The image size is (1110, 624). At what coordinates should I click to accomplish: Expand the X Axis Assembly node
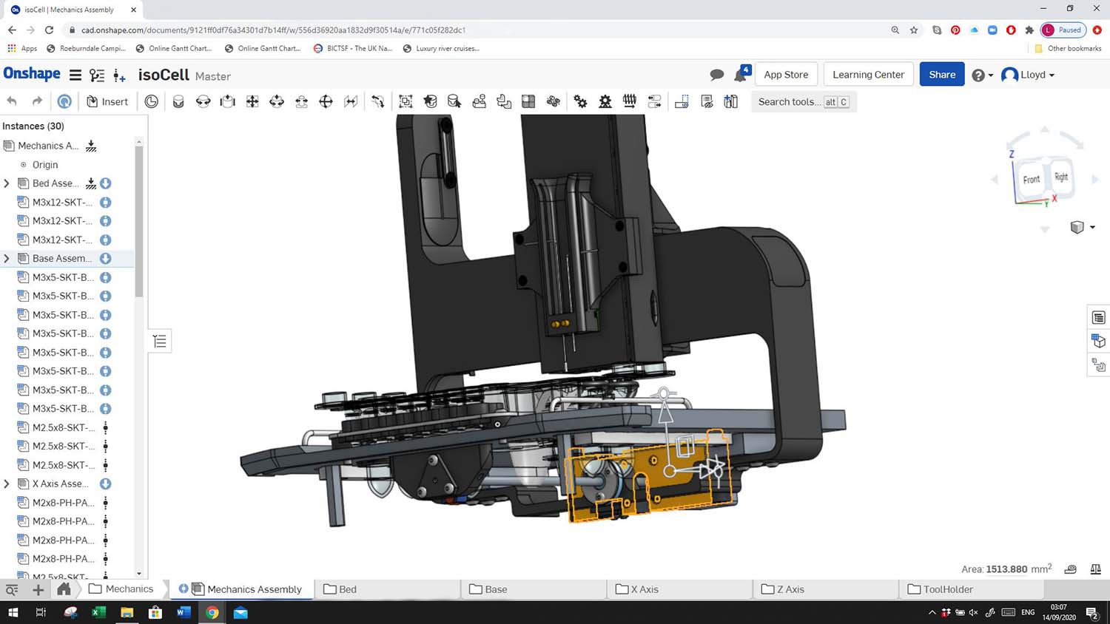tap(7, 484)
